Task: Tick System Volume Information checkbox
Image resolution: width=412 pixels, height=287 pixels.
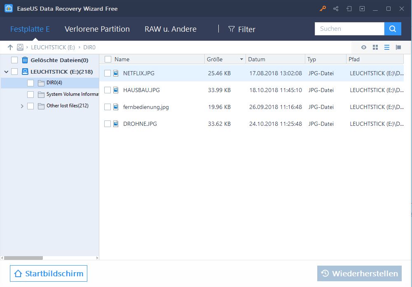Action: pyautogui.click(x=30, y=95)
